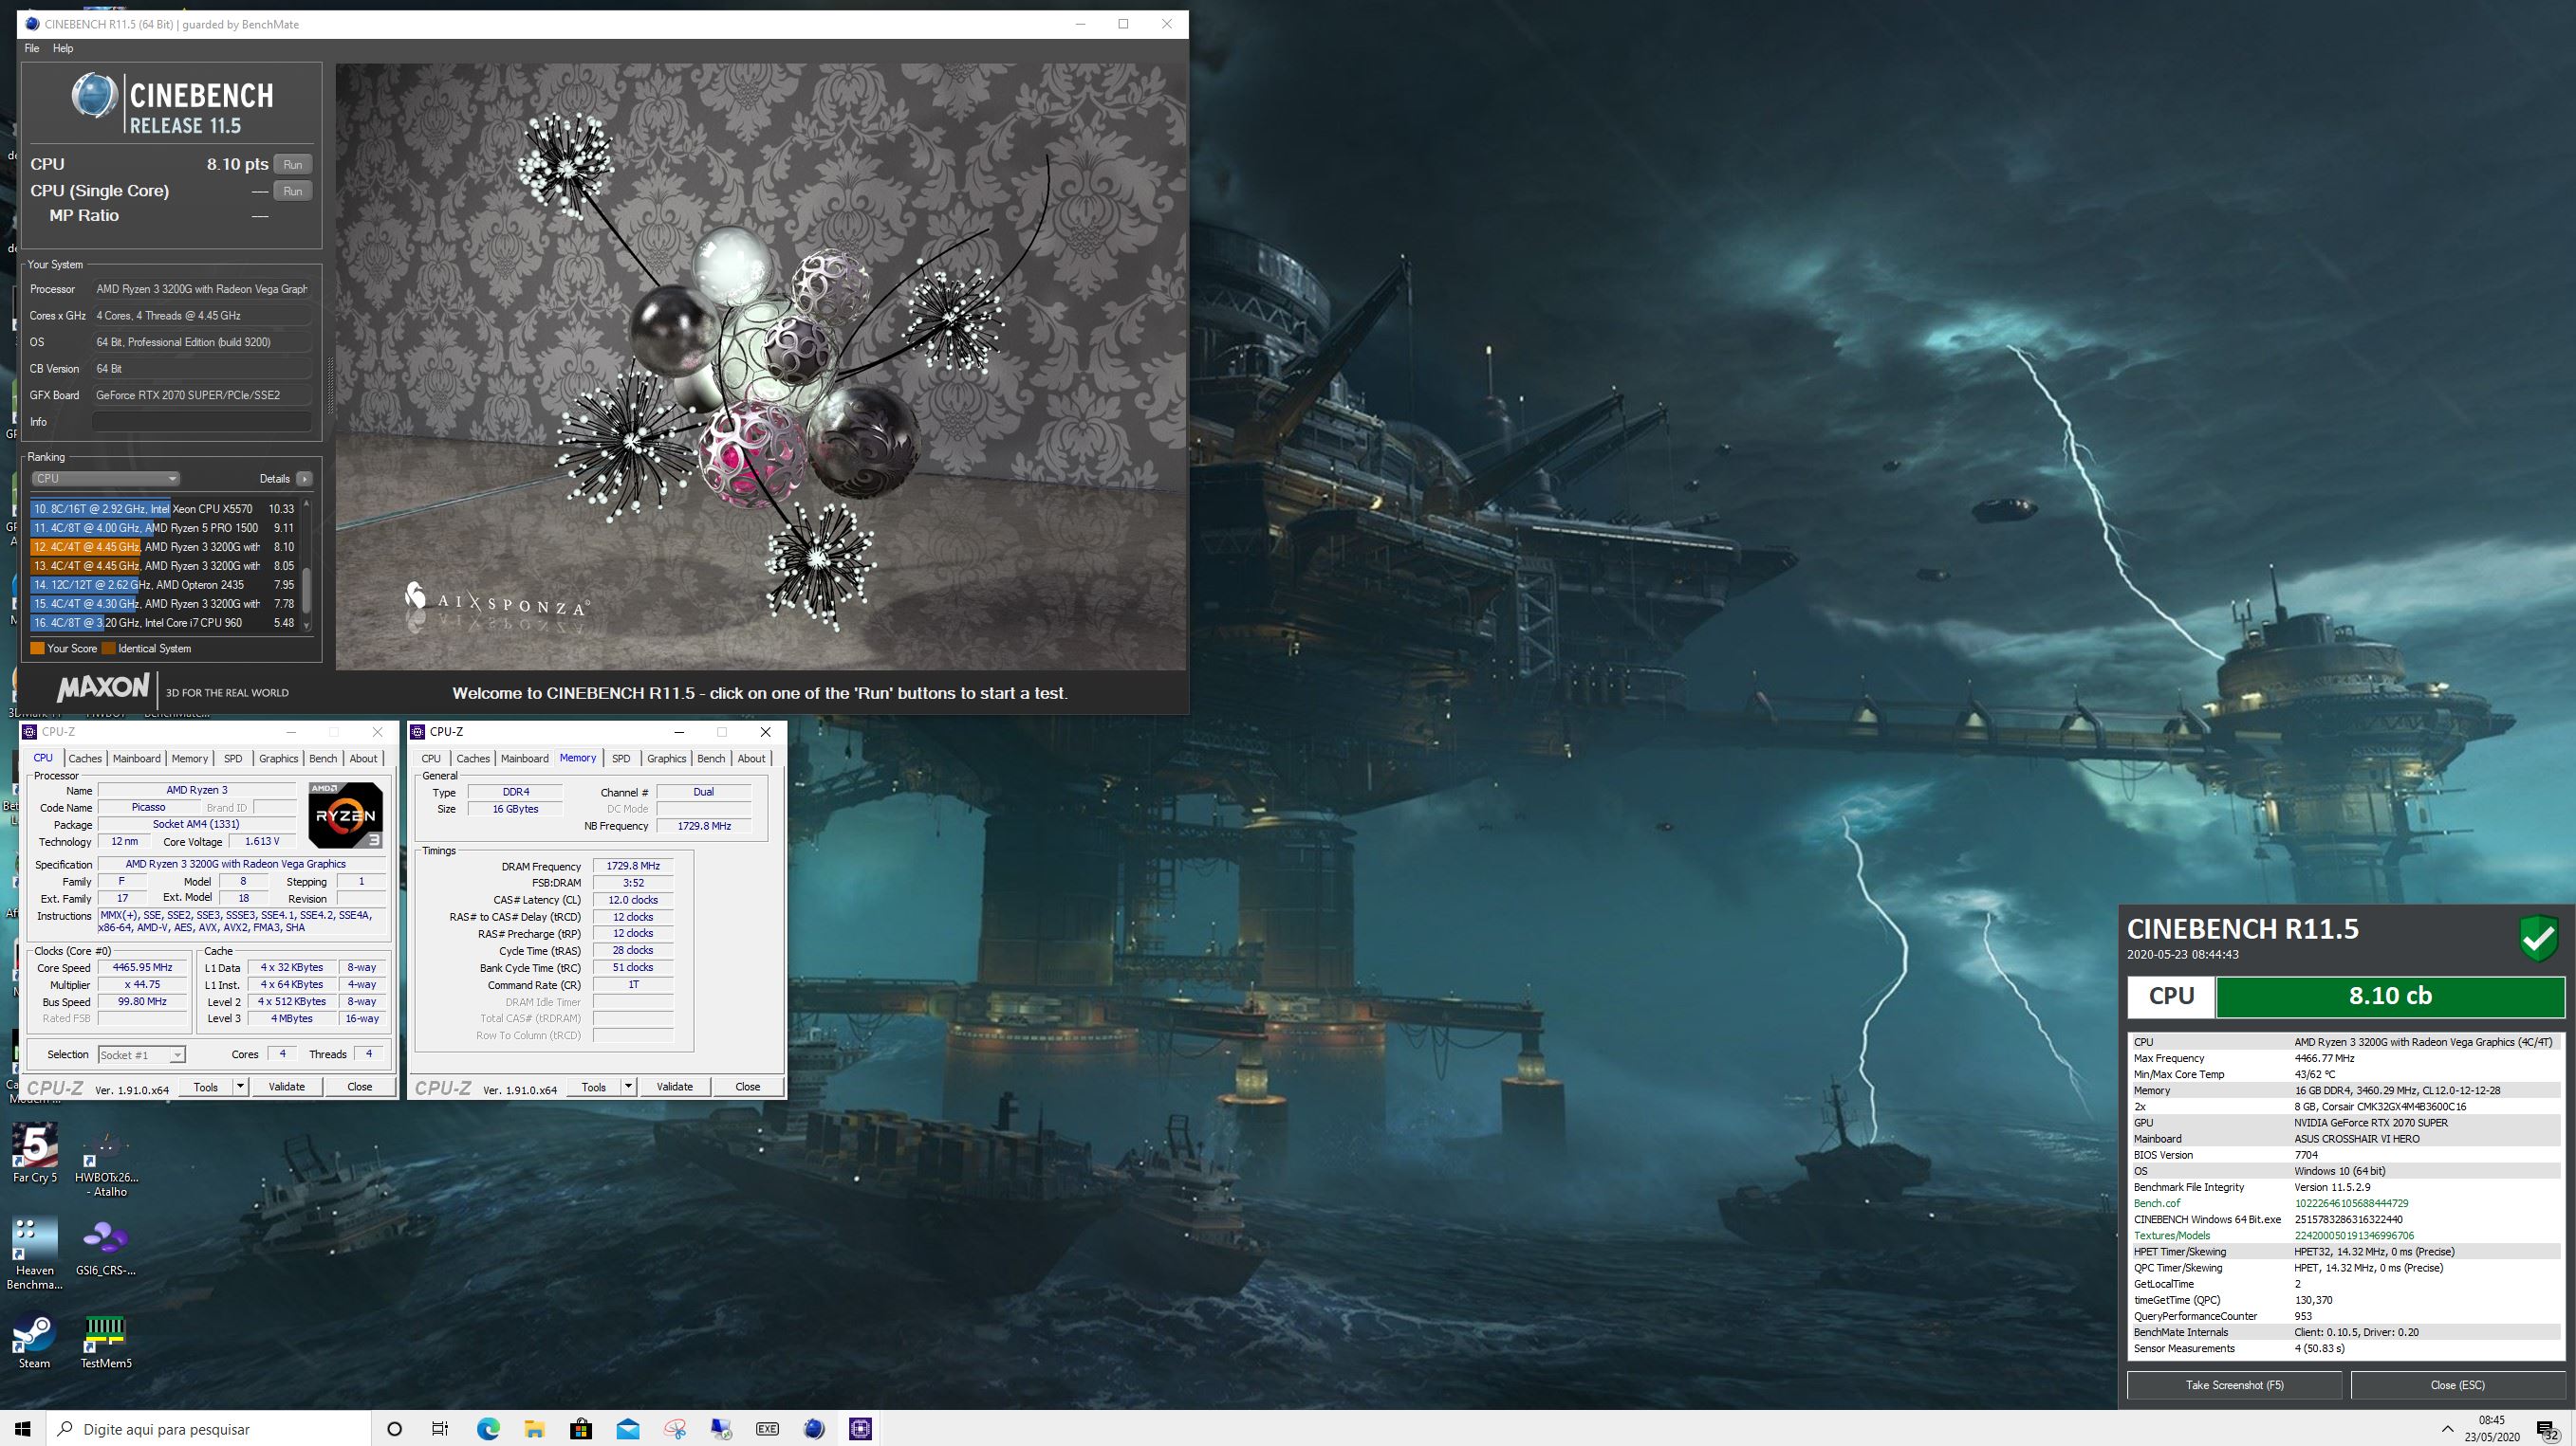Click taskbar clock showing 08:45
Viewport: 2576px width, 1446px height.
click(2492, 1428)
